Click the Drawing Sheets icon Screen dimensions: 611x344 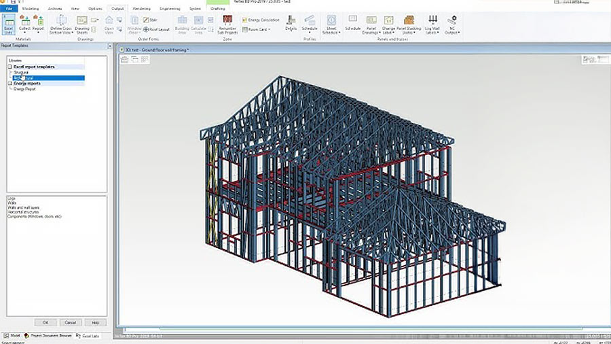pyautogui.click(x=82, y=21)
